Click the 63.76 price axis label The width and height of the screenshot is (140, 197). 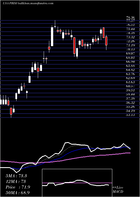click(x=130, y=74)
